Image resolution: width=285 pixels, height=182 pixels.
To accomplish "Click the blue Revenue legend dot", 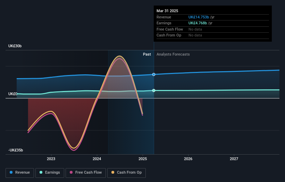I will (x=11, y=172).
